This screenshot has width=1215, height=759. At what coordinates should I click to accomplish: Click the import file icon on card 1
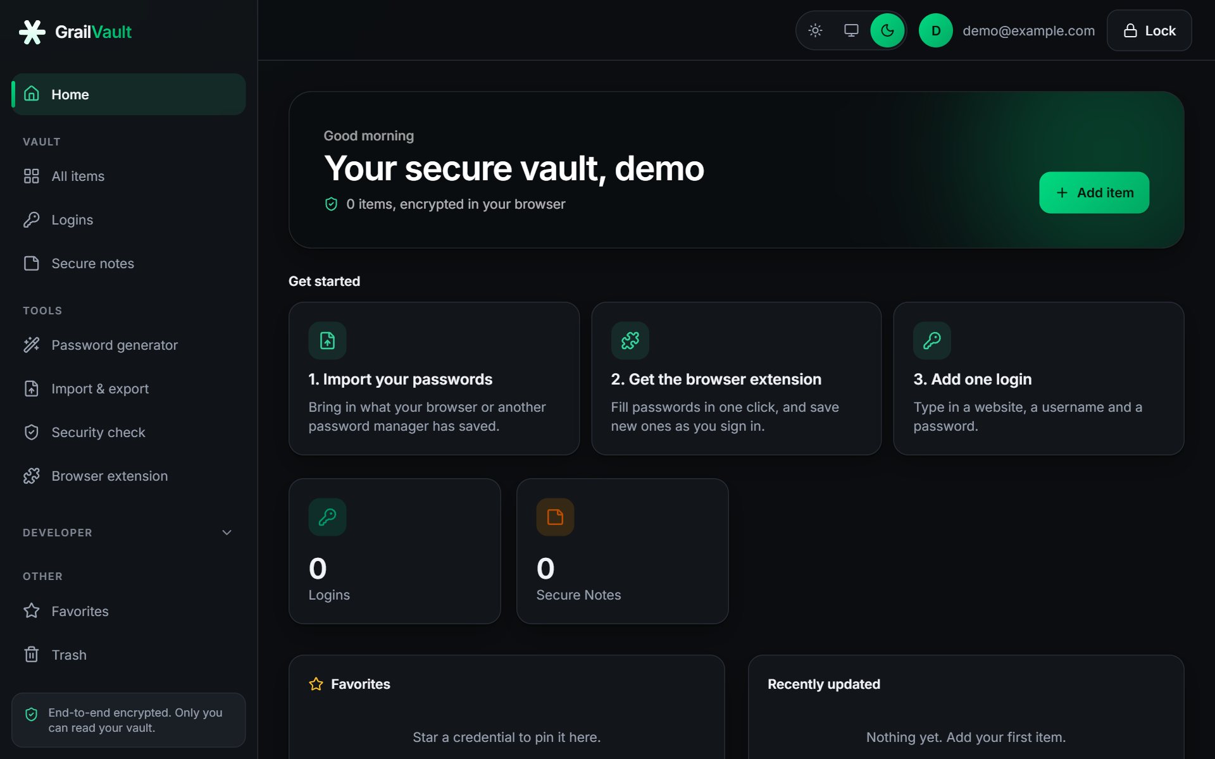point(327,341)
